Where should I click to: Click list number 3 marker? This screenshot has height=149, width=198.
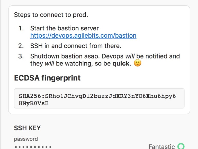(x=21, y=56)
